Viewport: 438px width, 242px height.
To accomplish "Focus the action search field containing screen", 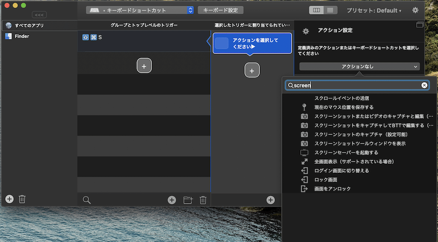I will click(x=357, y=85).
